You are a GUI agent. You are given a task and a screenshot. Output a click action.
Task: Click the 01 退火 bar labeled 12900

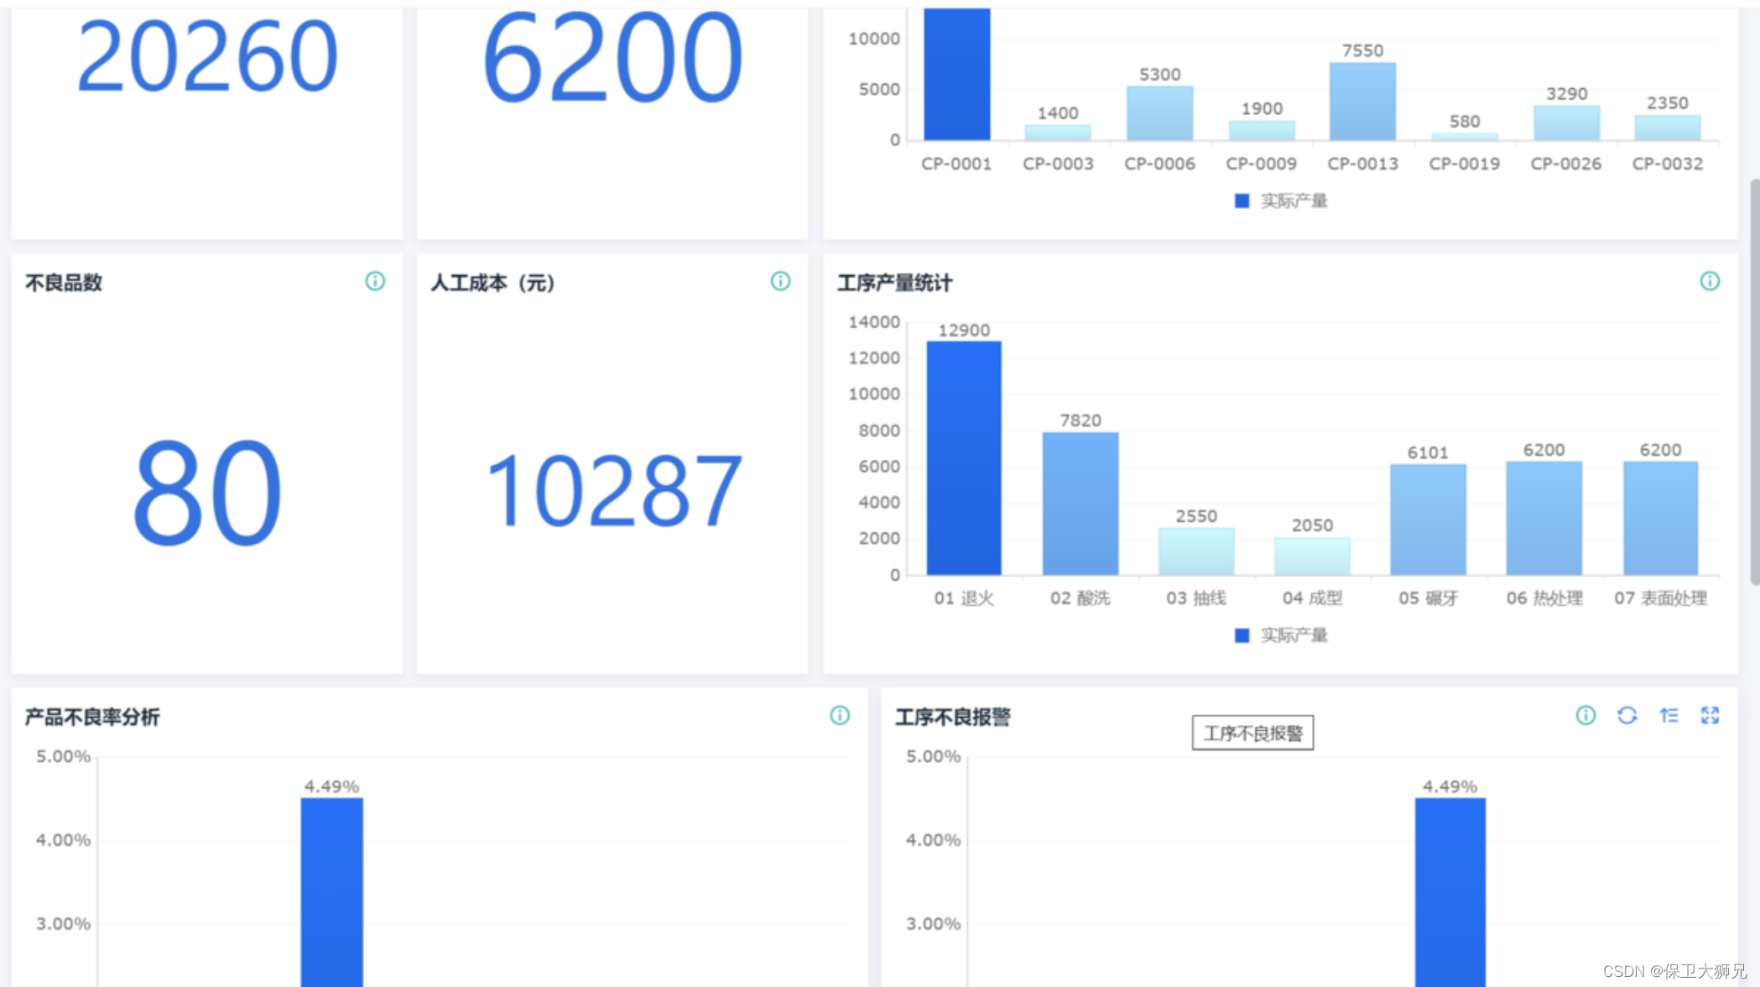963,457
